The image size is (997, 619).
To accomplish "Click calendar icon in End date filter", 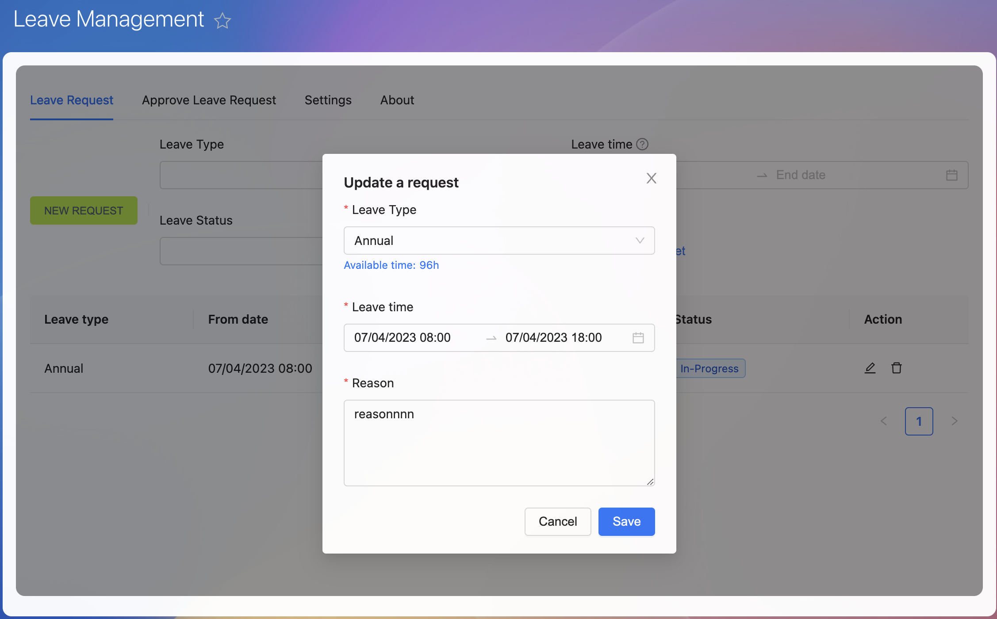I will 951,175.
